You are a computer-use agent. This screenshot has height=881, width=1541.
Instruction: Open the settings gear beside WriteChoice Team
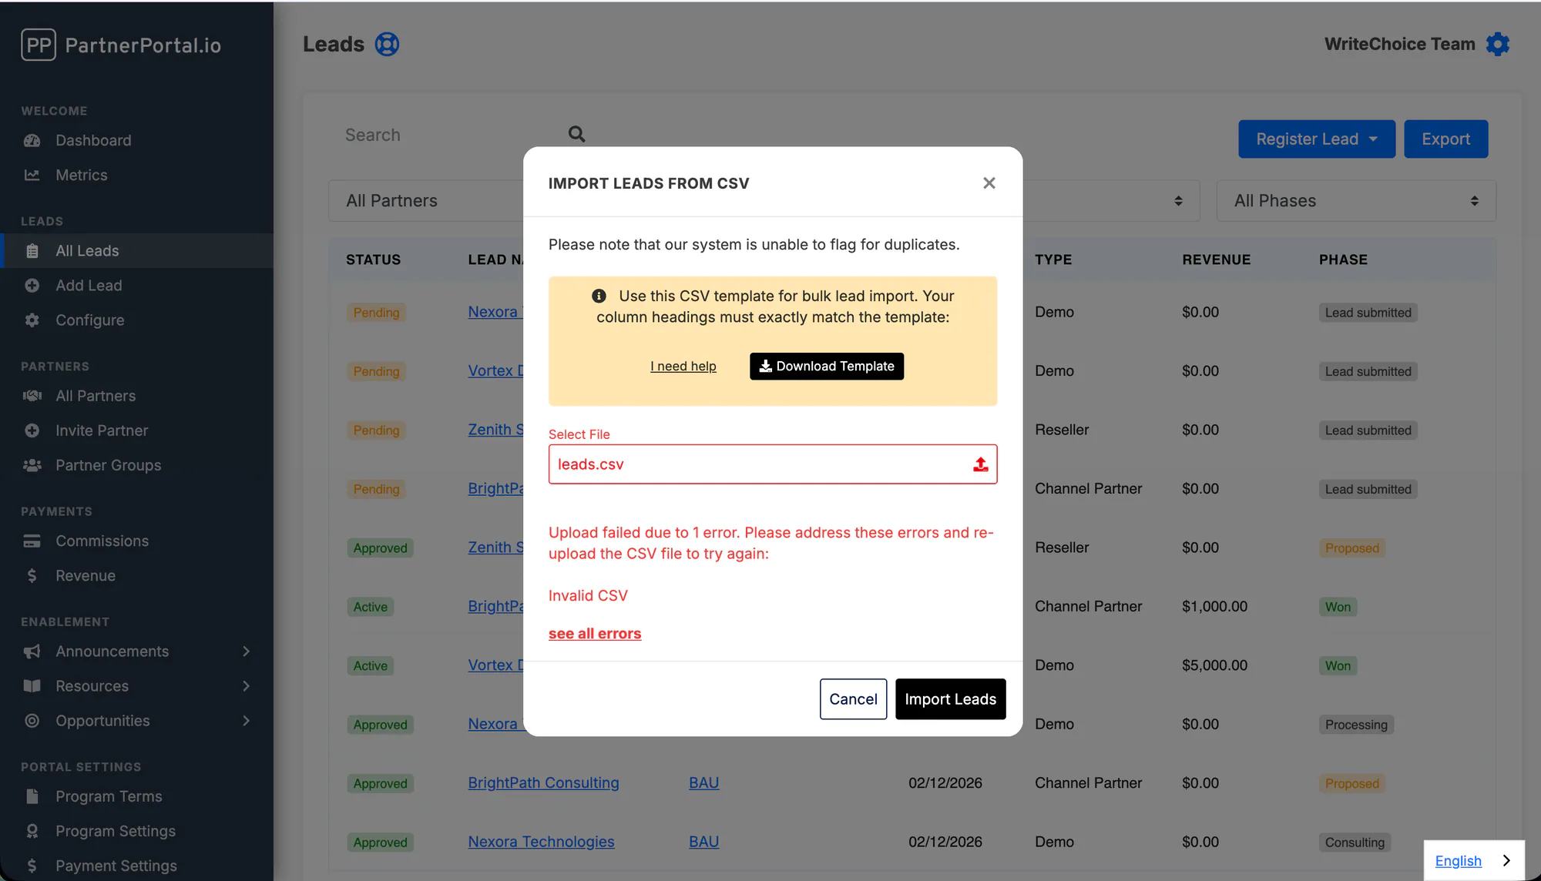tap(1497, 44)
